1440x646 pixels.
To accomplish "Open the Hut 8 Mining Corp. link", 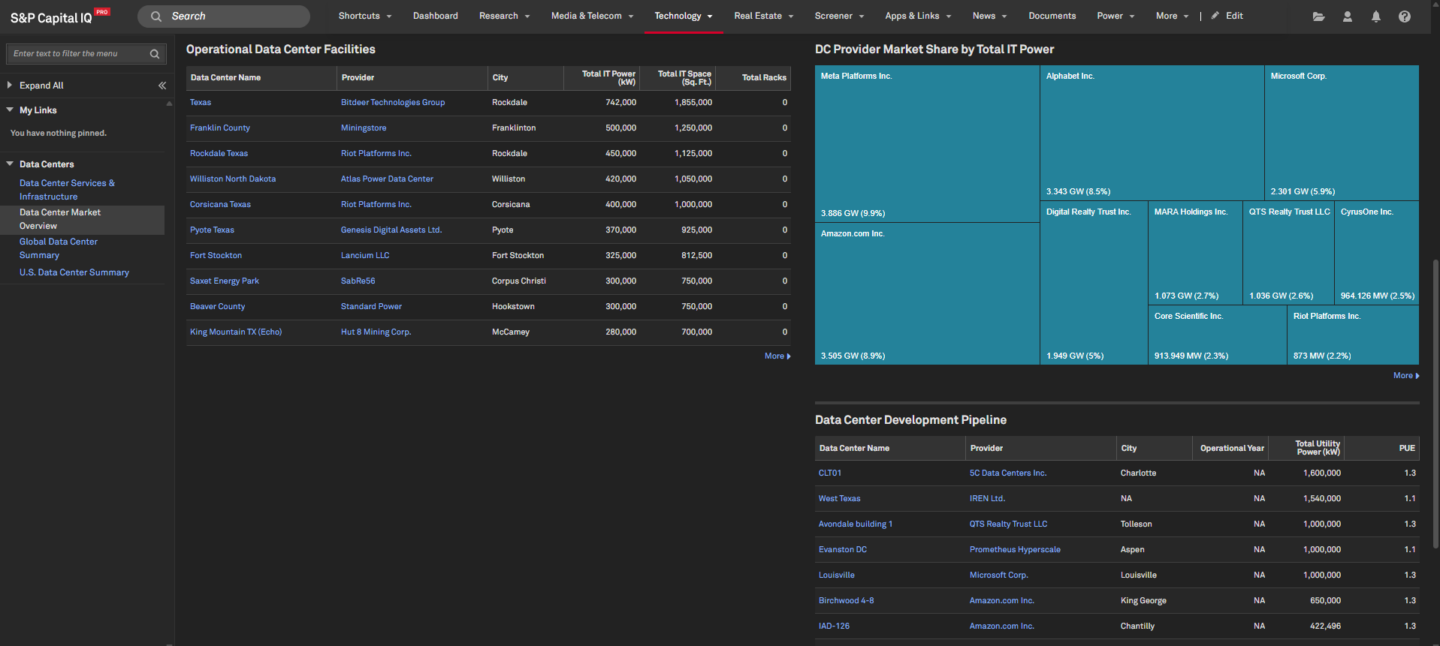I will [376, 332].
